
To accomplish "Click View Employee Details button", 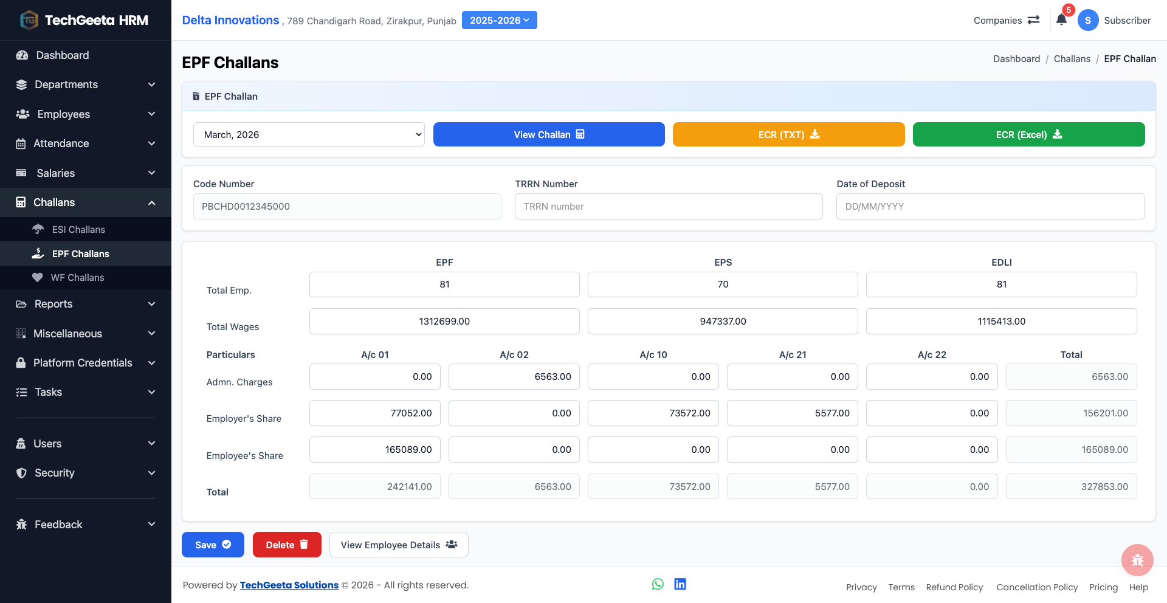I will 399,545.
